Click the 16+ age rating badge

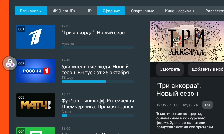[x=207, y=105]
